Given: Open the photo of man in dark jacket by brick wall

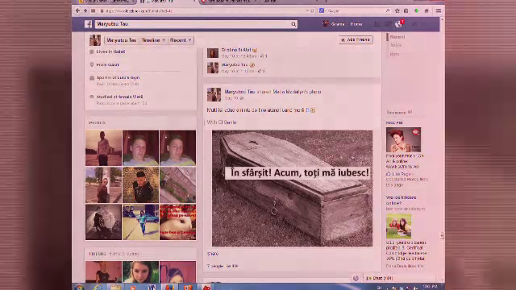Looking at the screenshot, I should pyautogui.click(x=140, y=184).
